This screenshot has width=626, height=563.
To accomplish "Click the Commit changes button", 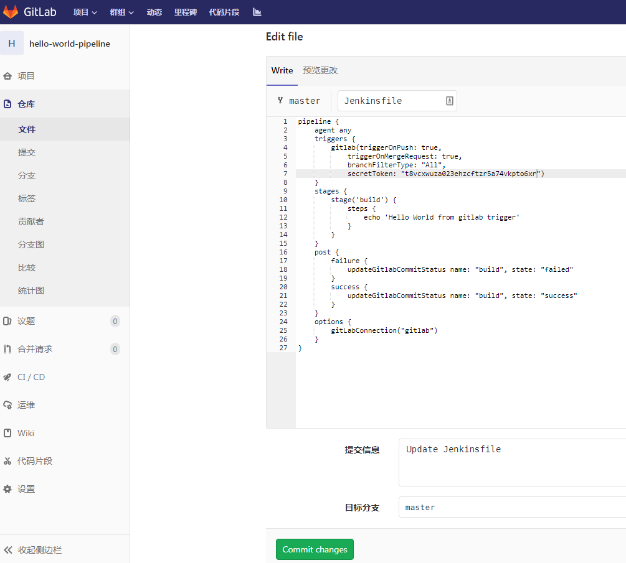I will click(315, 549).
